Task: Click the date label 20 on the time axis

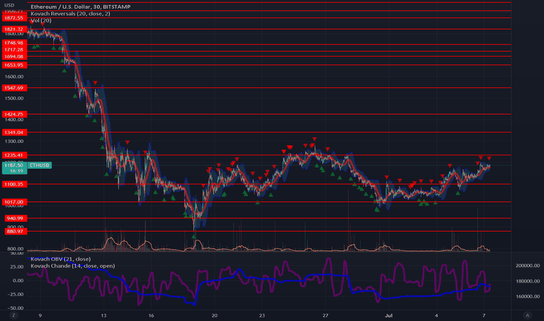Action: 214,315
